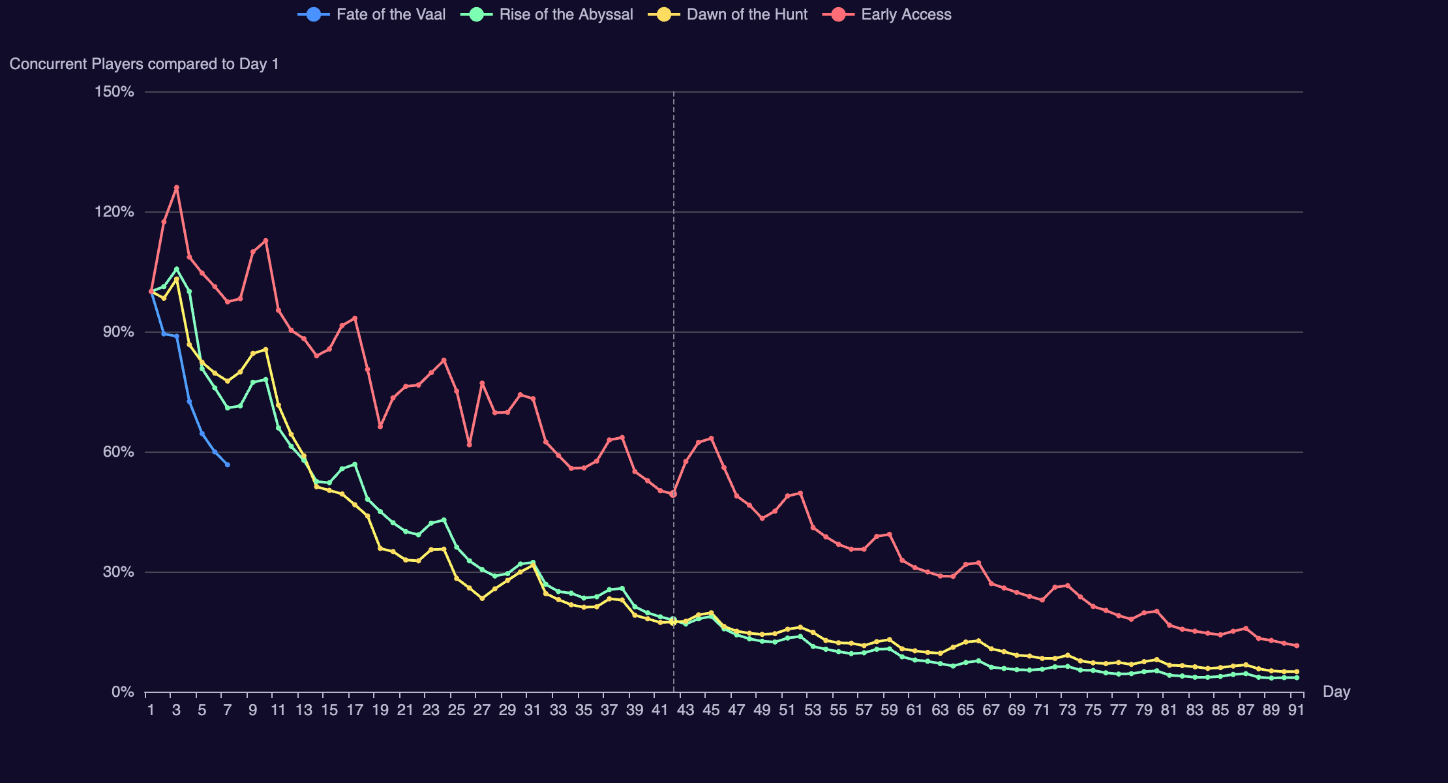This screenshot has height=783, width=1448.
Task: Click the Early Access day 19 dip point
Action: click(380, 427)
